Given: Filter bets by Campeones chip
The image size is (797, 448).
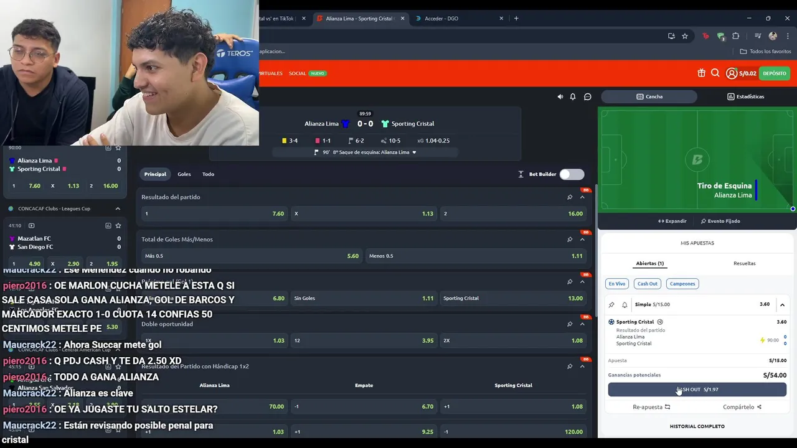Looking at the screenshot, I should (x=682, y=284).
